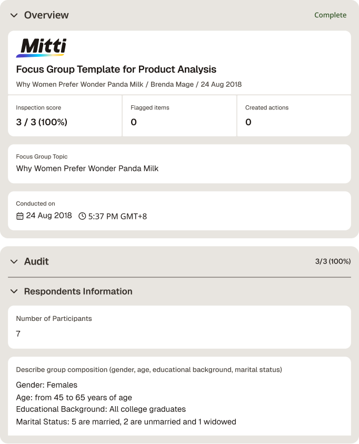This screenshot has height=444, width=359.
Task: Click the 24 Aug 2018 conducted date
Action: [49, 216]
